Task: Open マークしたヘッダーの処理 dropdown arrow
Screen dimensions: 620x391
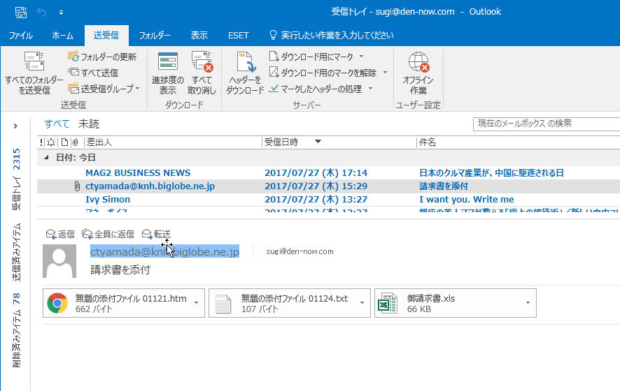Action: click(x=370, y=89)
